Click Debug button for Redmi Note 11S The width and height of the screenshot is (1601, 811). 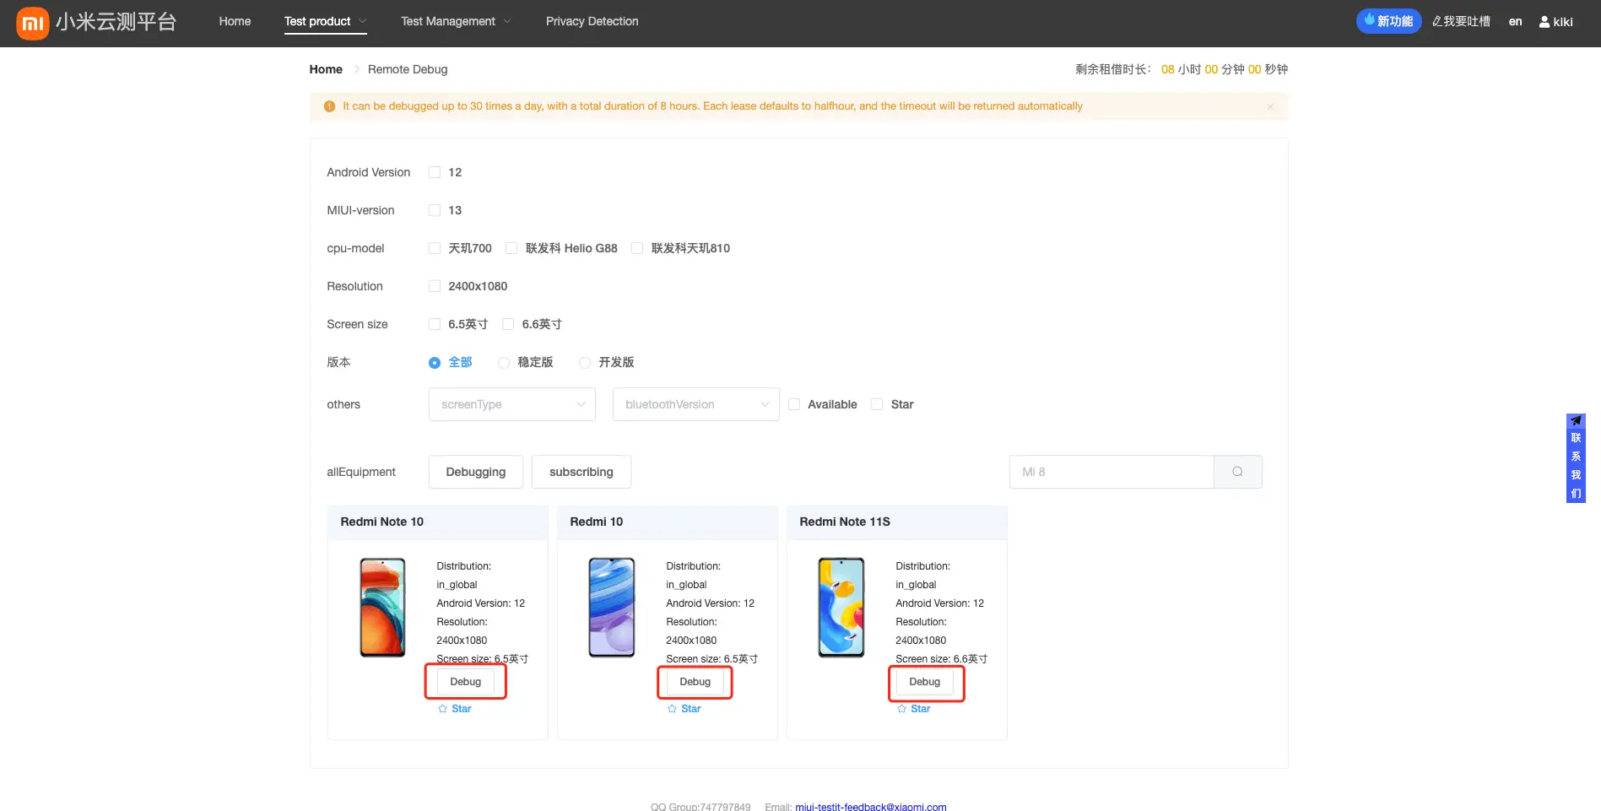click(924, 682)
